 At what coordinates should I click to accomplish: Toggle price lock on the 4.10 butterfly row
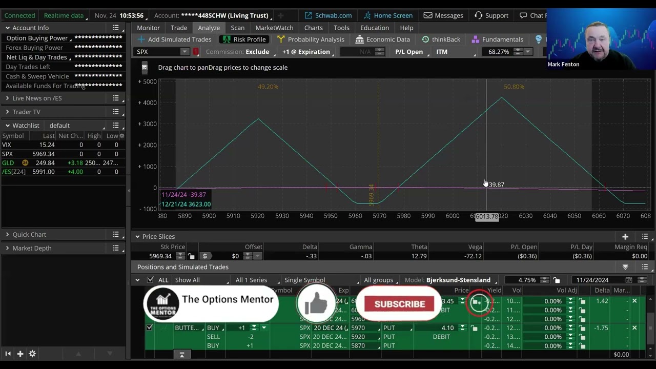[x=475, y=328]
